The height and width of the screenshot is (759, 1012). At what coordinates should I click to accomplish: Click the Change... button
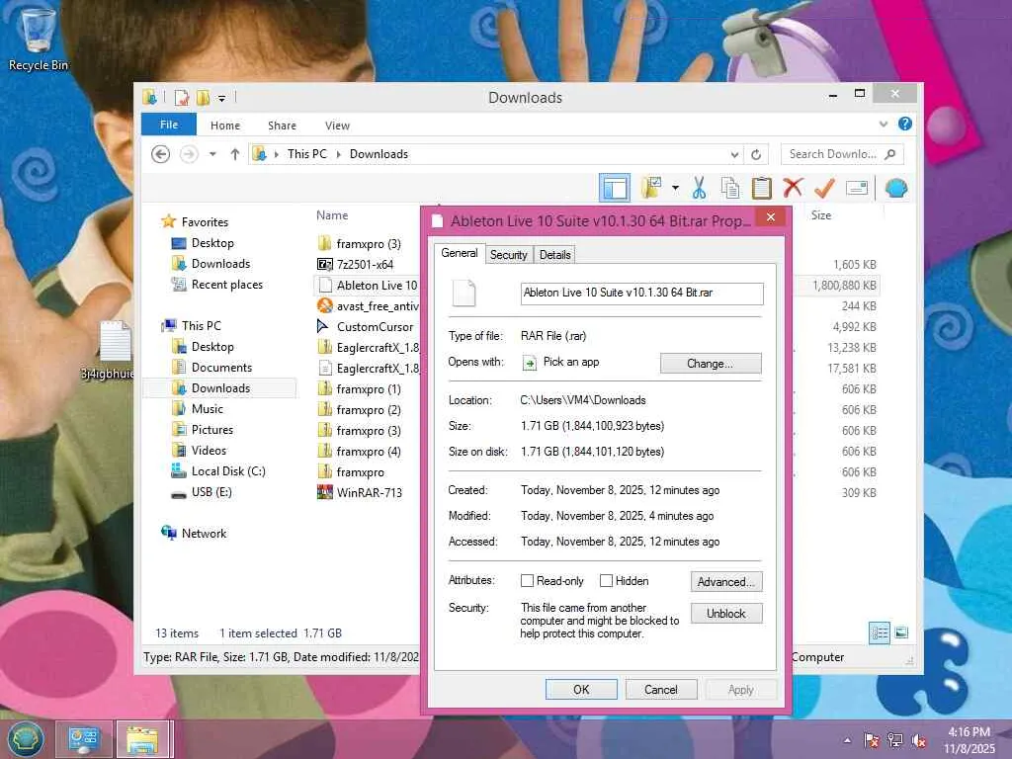[711, 364]
